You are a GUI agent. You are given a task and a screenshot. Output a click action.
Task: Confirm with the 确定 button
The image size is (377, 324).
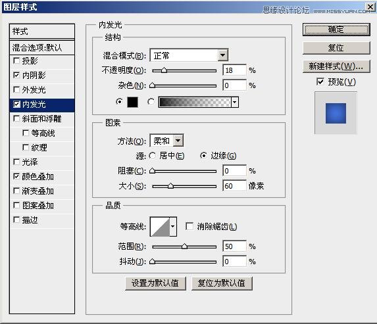[336, 30]
